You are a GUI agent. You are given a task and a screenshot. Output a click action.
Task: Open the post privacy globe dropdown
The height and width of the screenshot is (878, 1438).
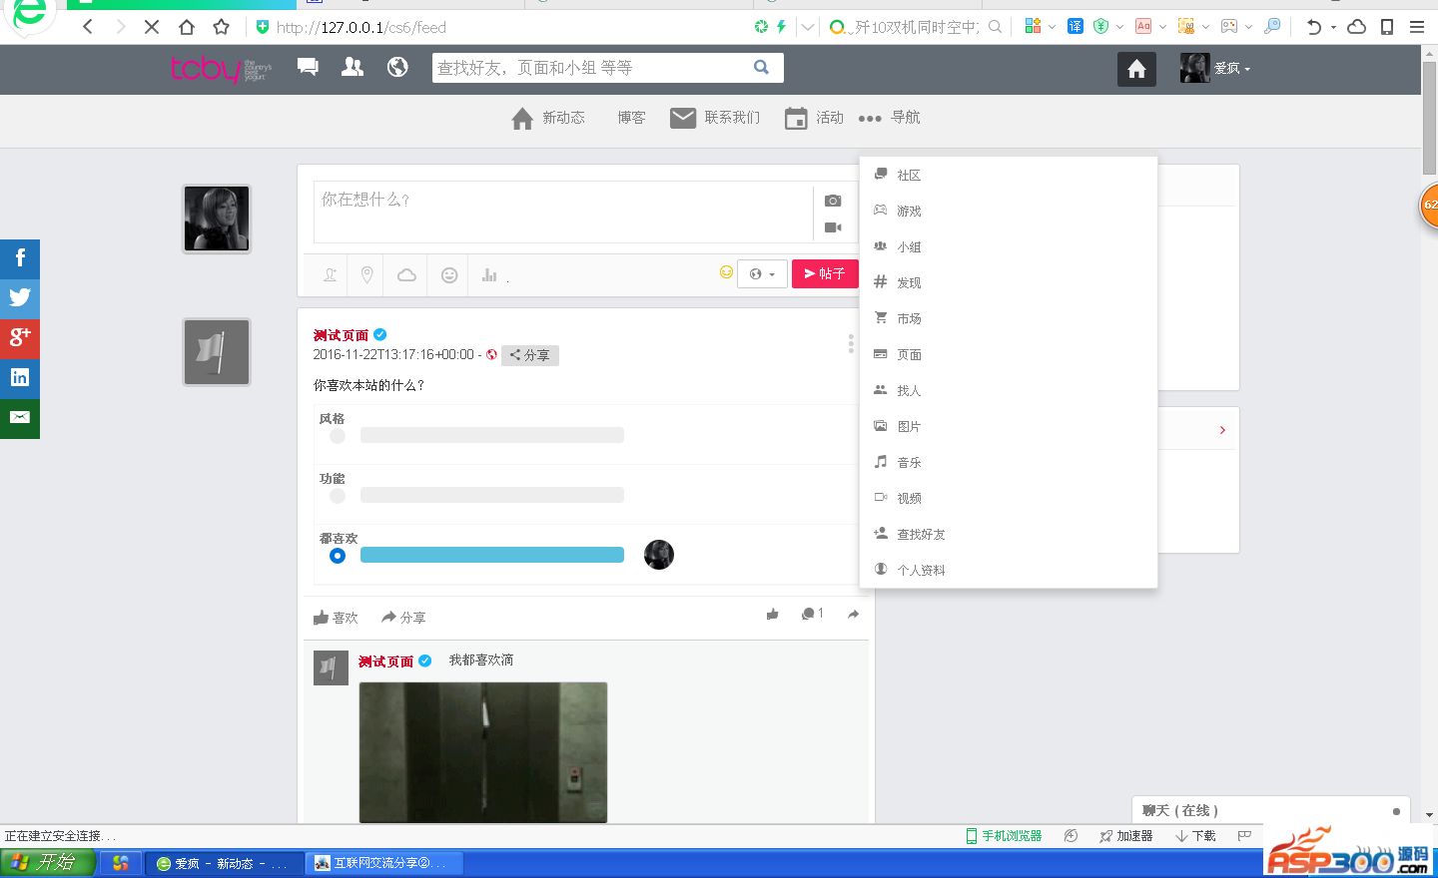coord(762,274)
